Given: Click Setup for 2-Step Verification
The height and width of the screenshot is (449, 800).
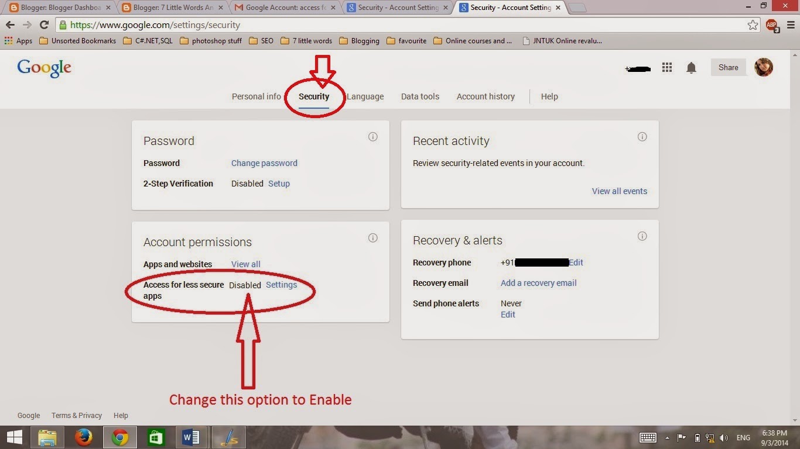Looking at the screenshot, I should 279,184.
